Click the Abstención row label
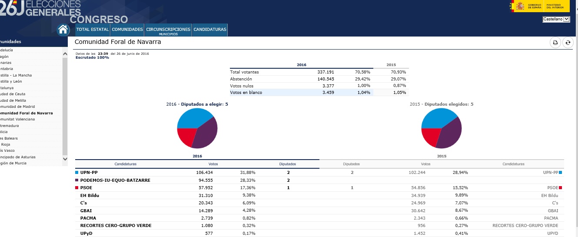This screenshot has width=578, height=237. pyautogui.click(x=241, y=79)
